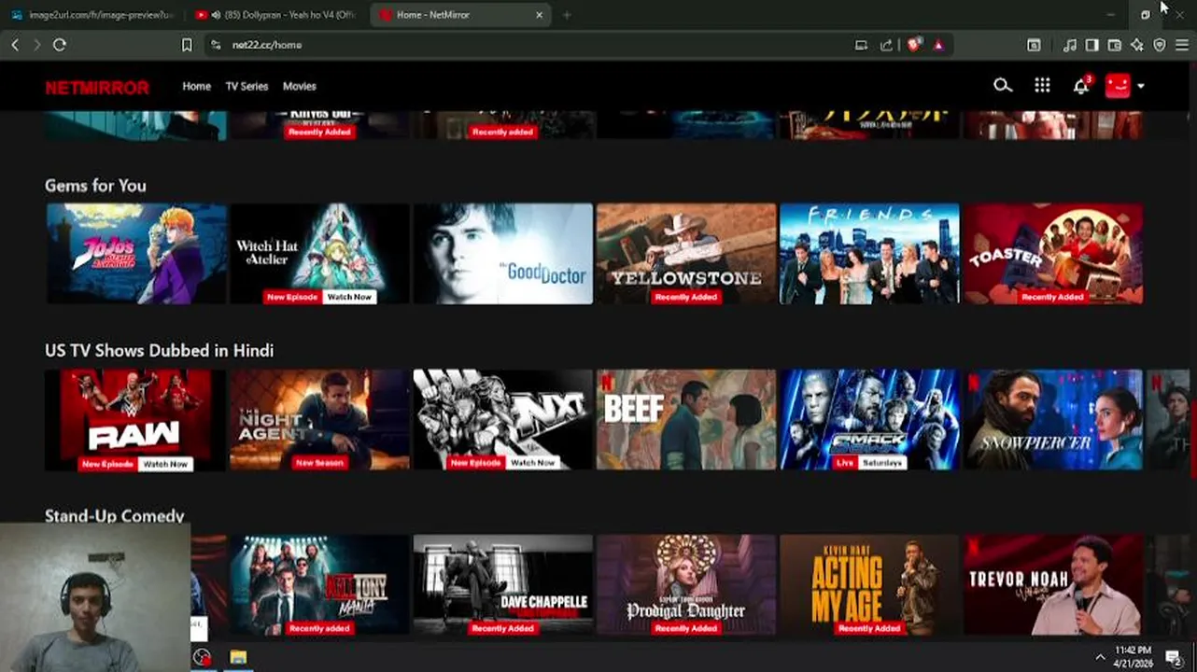Viewport: 1197px width, 672px height.
Task: Expand the profile dropdown arrow
Action: [x=1141, y=87]
